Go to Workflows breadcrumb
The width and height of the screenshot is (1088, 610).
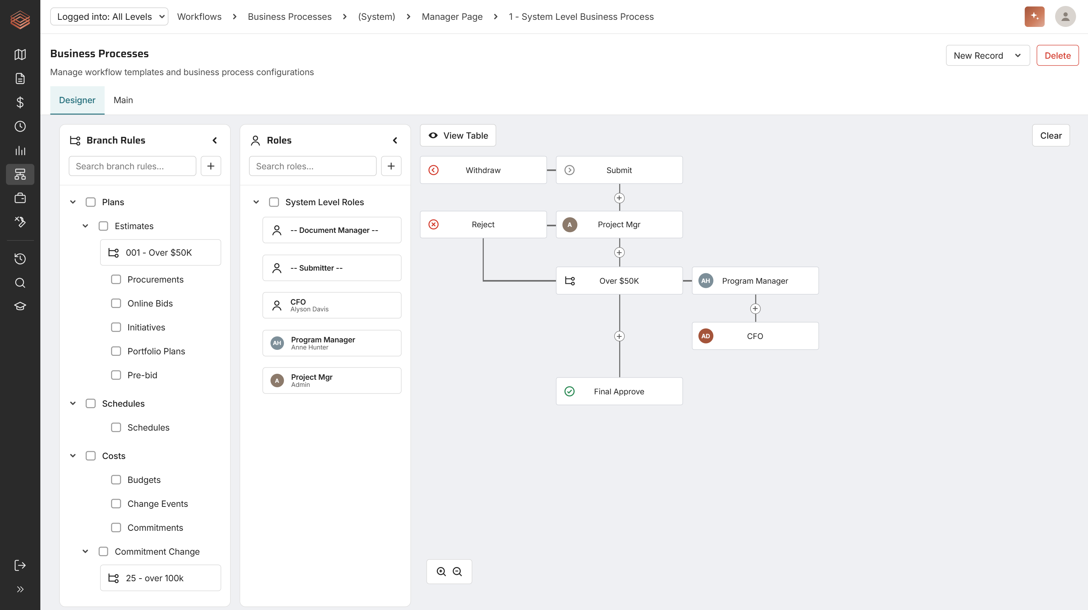[199, 16]
